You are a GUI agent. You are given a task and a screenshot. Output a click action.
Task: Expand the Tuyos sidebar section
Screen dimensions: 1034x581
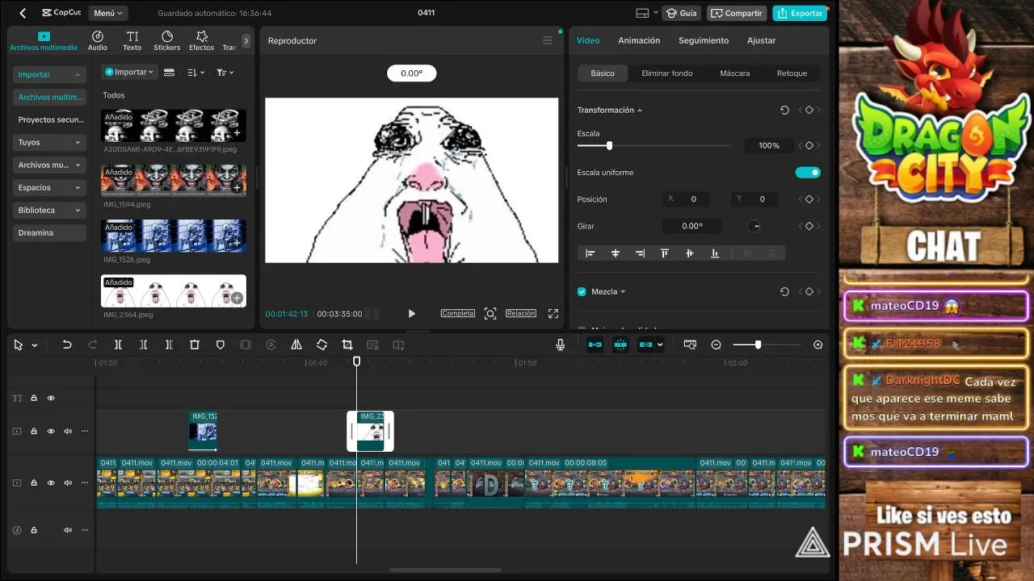click(49, 142)
